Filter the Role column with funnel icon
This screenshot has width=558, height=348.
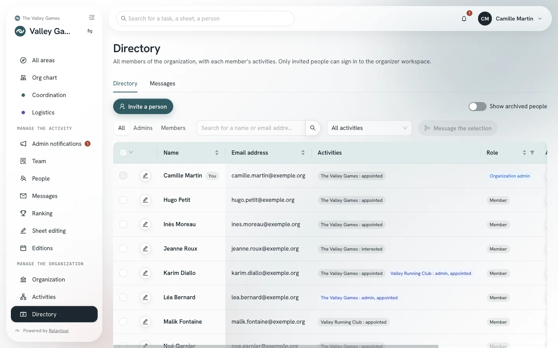pos(532,153)
